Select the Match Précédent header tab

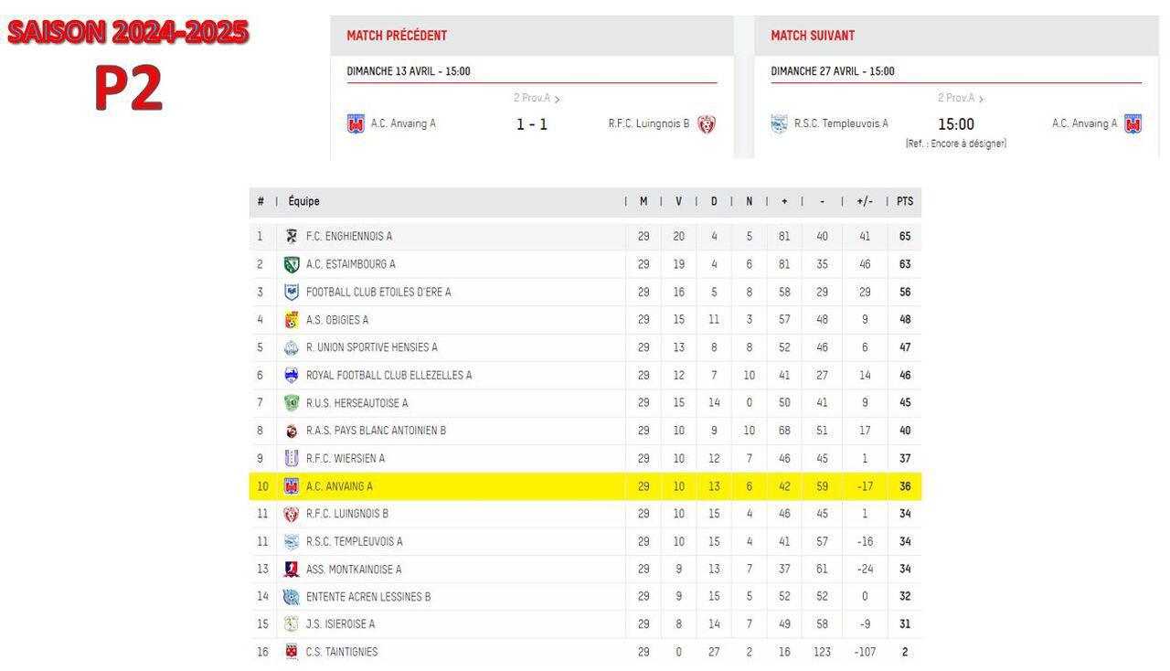click(397, 36)
